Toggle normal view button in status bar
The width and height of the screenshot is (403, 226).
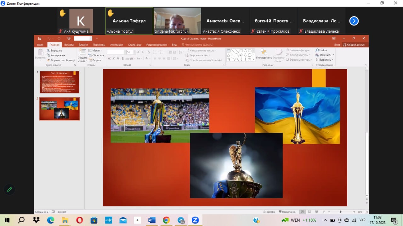tap(302, 212)
